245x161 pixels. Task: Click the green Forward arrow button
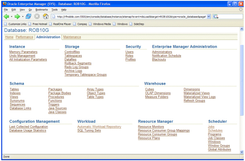tap(17, 16)
